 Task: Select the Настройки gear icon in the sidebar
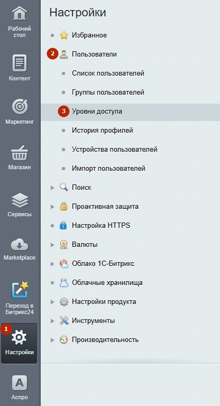coord(19,337)
